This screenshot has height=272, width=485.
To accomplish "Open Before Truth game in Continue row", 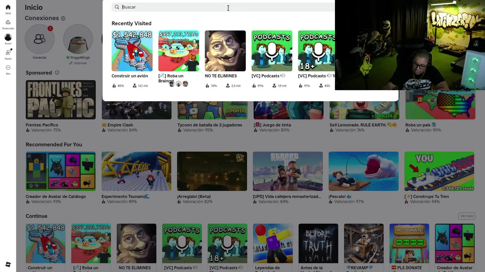I will (318, 243).
